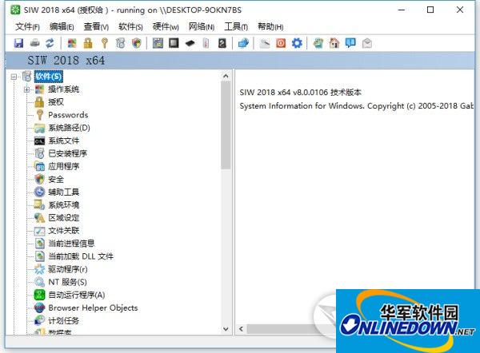The height and width of the screenshot is (353, 480).
Task: Click the Windows flag operating system toolbar icon
Action: point(72,43)
